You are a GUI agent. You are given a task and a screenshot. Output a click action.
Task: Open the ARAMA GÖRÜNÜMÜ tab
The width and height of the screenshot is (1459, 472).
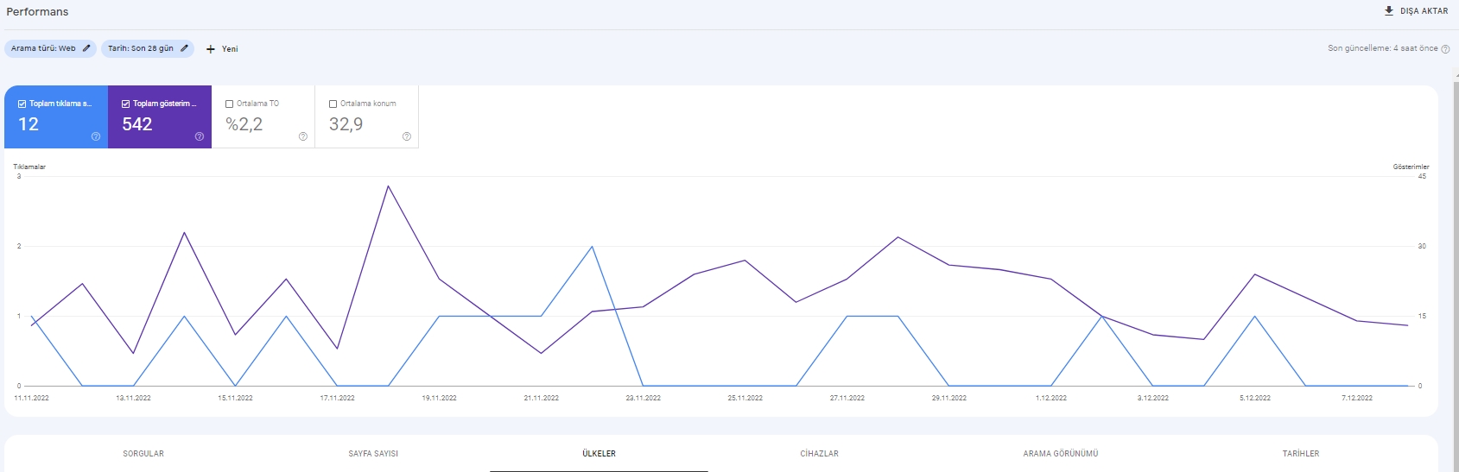point(1061,454)
